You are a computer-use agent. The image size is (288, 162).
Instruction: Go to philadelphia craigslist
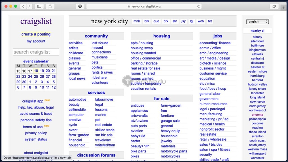[x=258, y=119]
